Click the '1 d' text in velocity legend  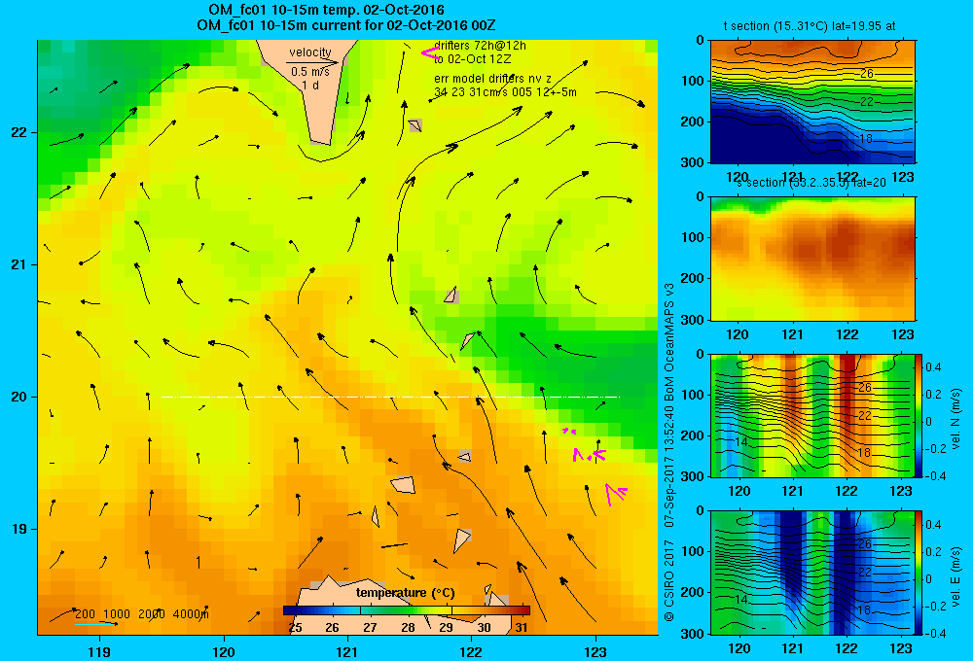coord(310,86)
